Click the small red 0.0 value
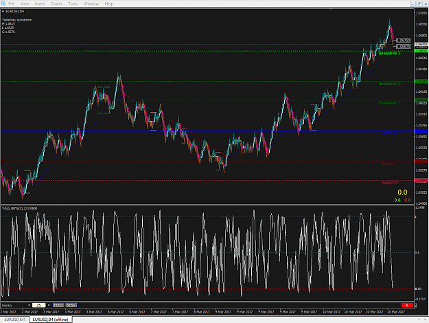Screen dimensions: 429x323 coord(408,200)
